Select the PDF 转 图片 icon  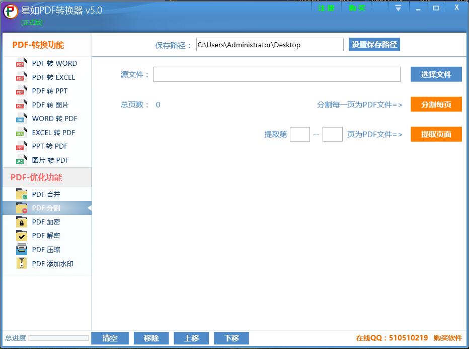click(x=22, y=105)
